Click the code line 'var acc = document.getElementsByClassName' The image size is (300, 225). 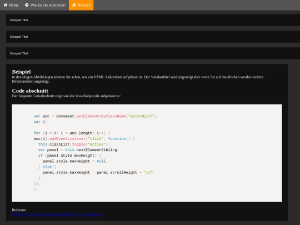point(96,116)
